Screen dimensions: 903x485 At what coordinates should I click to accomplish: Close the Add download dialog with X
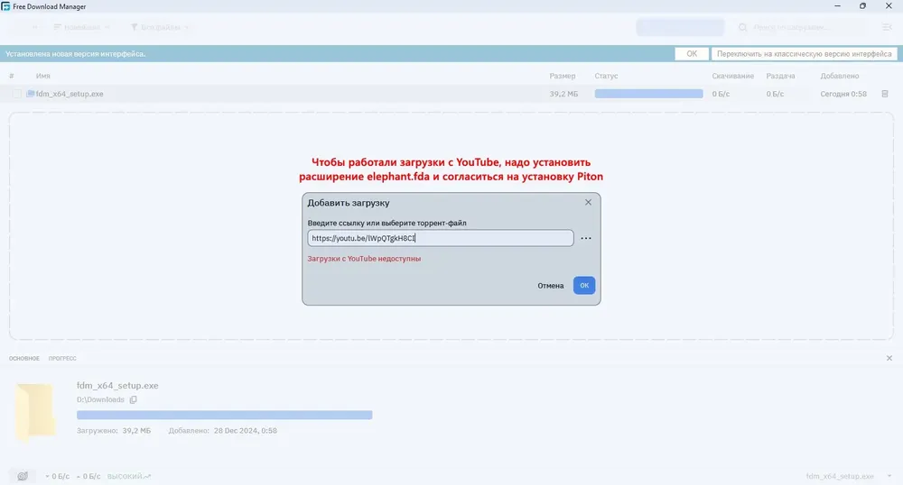click(588, 202)
